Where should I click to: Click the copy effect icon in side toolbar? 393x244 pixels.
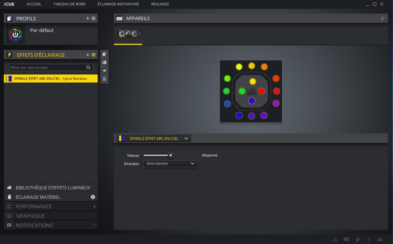point(104,54)
